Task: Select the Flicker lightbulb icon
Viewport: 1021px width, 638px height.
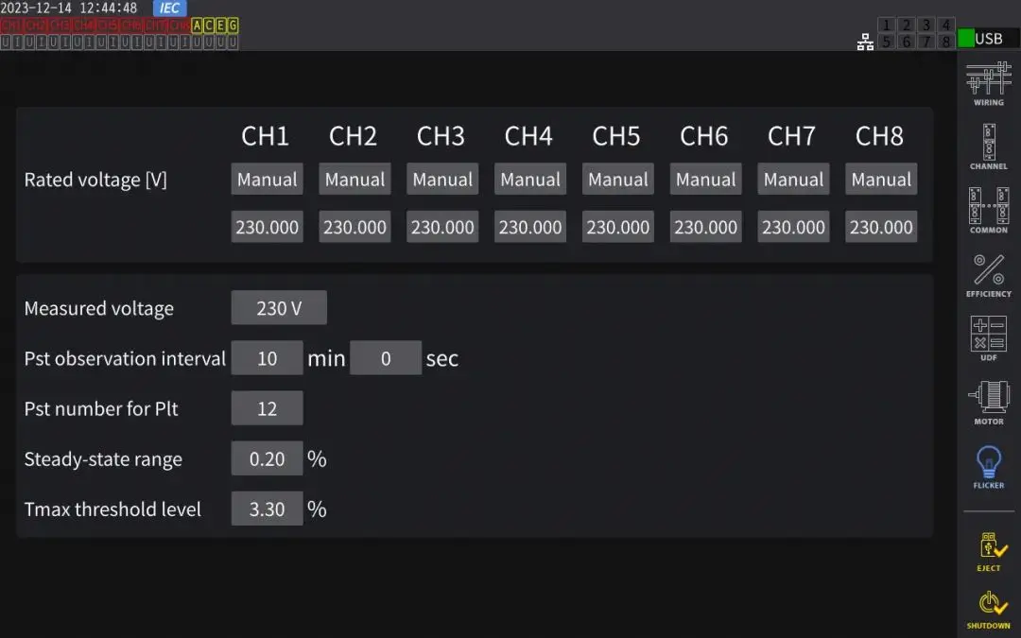Action: (x=989, y=465)
